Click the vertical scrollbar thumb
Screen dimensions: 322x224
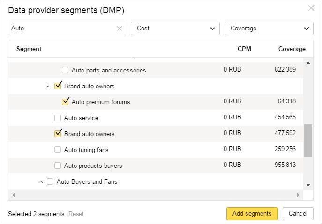308,141
